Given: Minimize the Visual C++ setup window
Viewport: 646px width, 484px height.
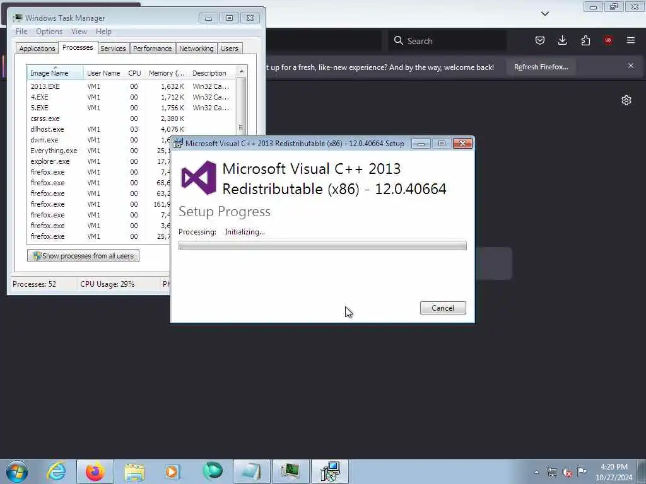Looking at the screenshot, I should (421, 144).
